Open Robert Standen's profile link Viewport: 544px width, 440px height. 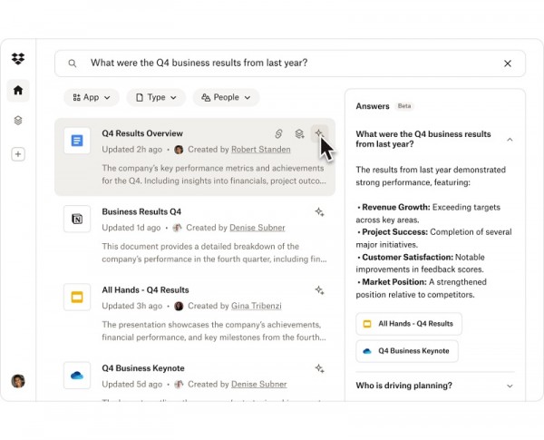click(261, 150)
